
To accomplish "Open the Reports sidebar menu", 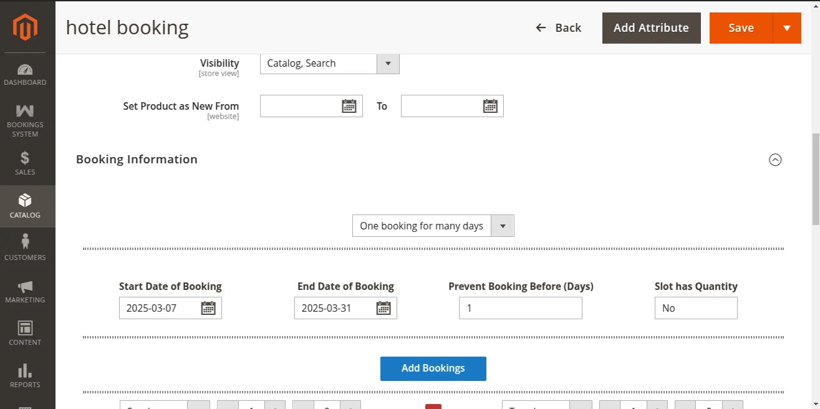I will [x=25, y=376].
